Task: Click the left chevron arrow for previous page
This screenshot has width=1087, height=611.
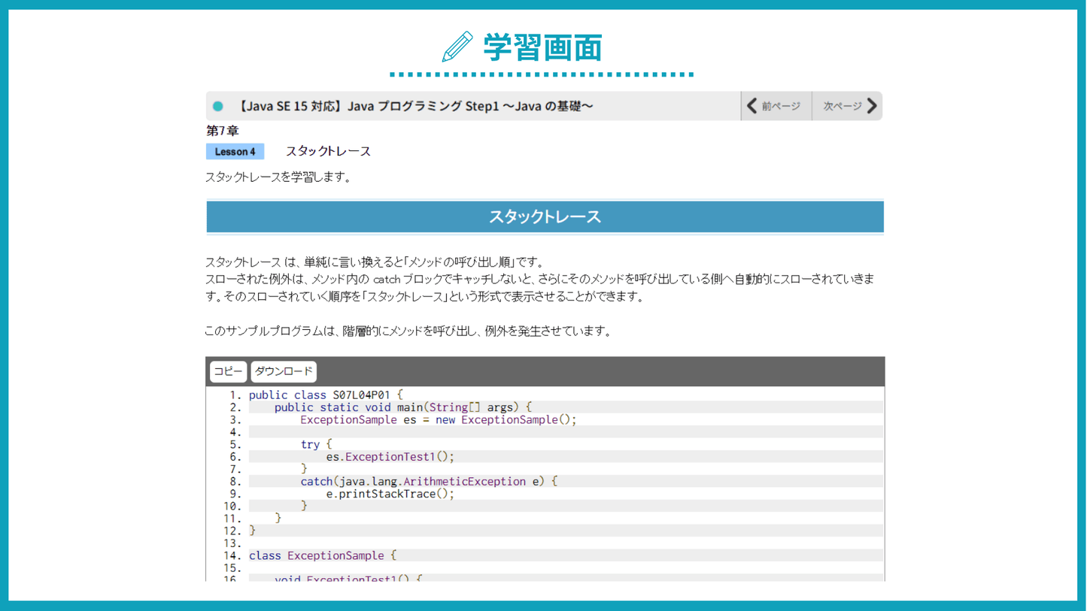Action: 751,106
